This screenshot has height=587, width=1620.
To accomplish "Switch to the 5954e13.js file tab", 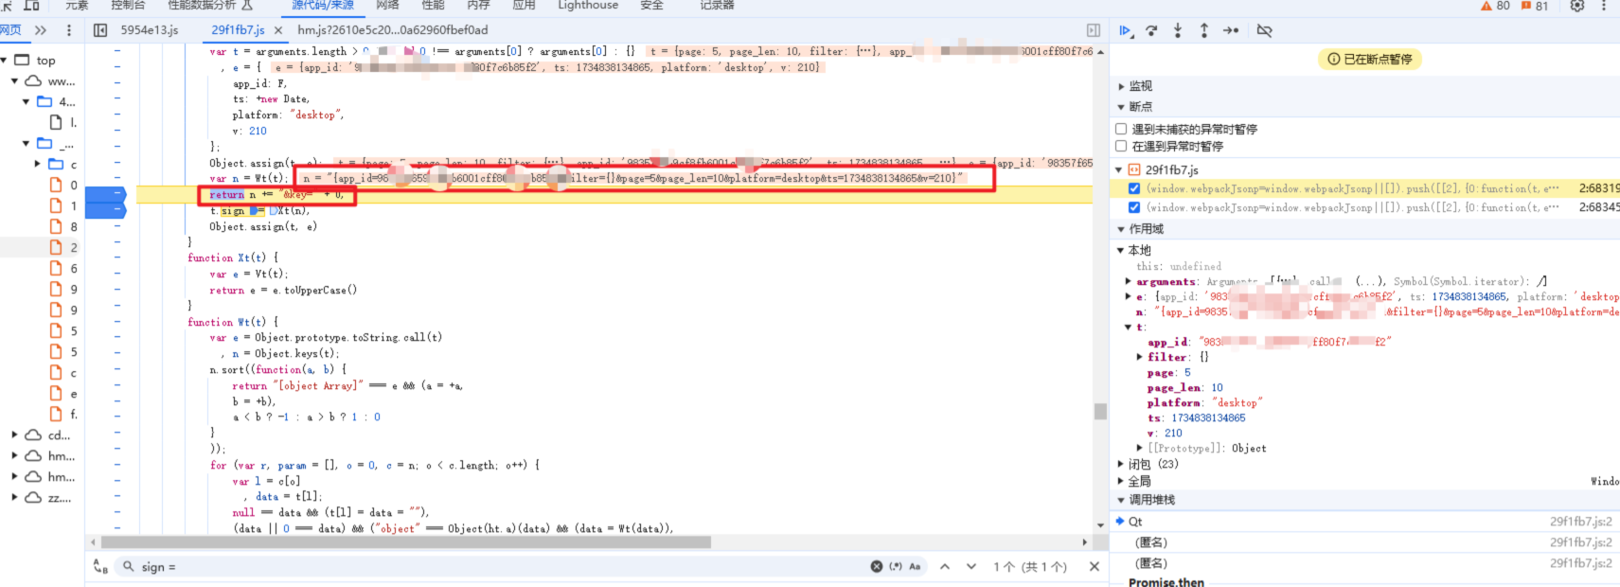I will click(x=150, y=30).
